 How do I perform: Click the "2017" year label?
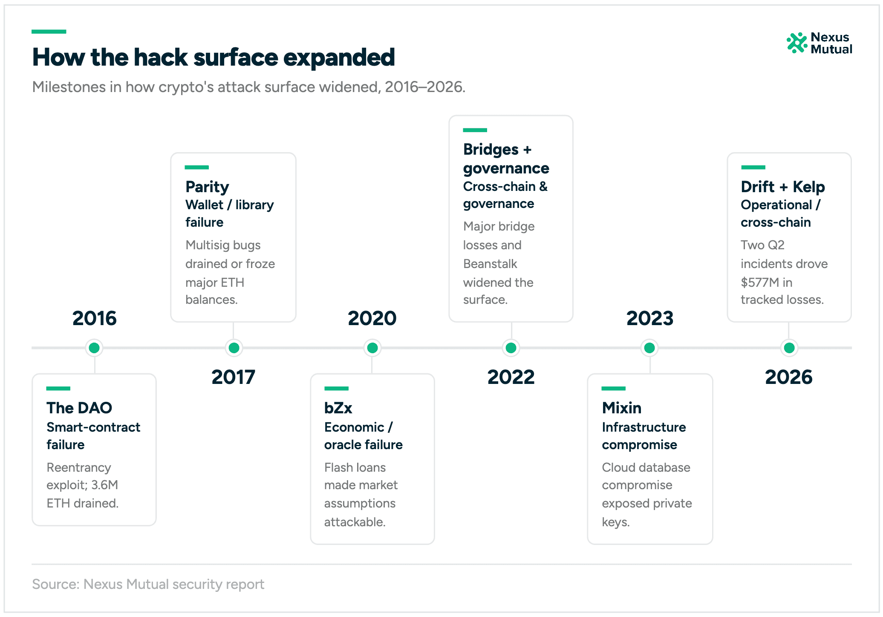pyautogui.click(x=234, y=377)
